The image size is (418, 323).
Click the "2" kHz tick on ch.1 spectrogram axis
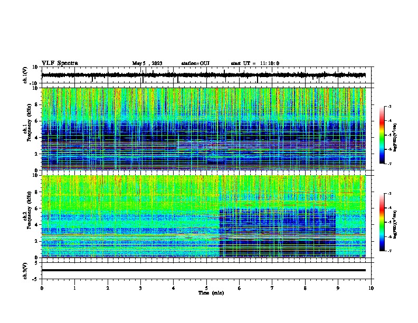37,154
